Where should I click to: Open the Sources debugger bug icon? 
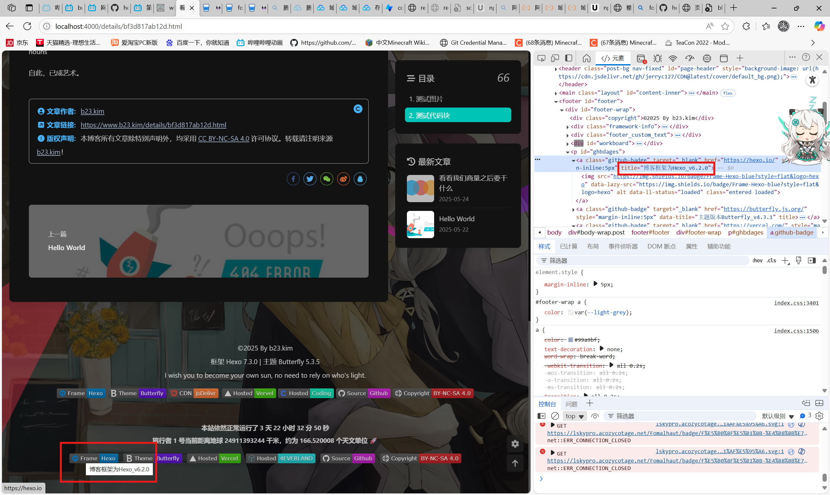tap(658, 58)
